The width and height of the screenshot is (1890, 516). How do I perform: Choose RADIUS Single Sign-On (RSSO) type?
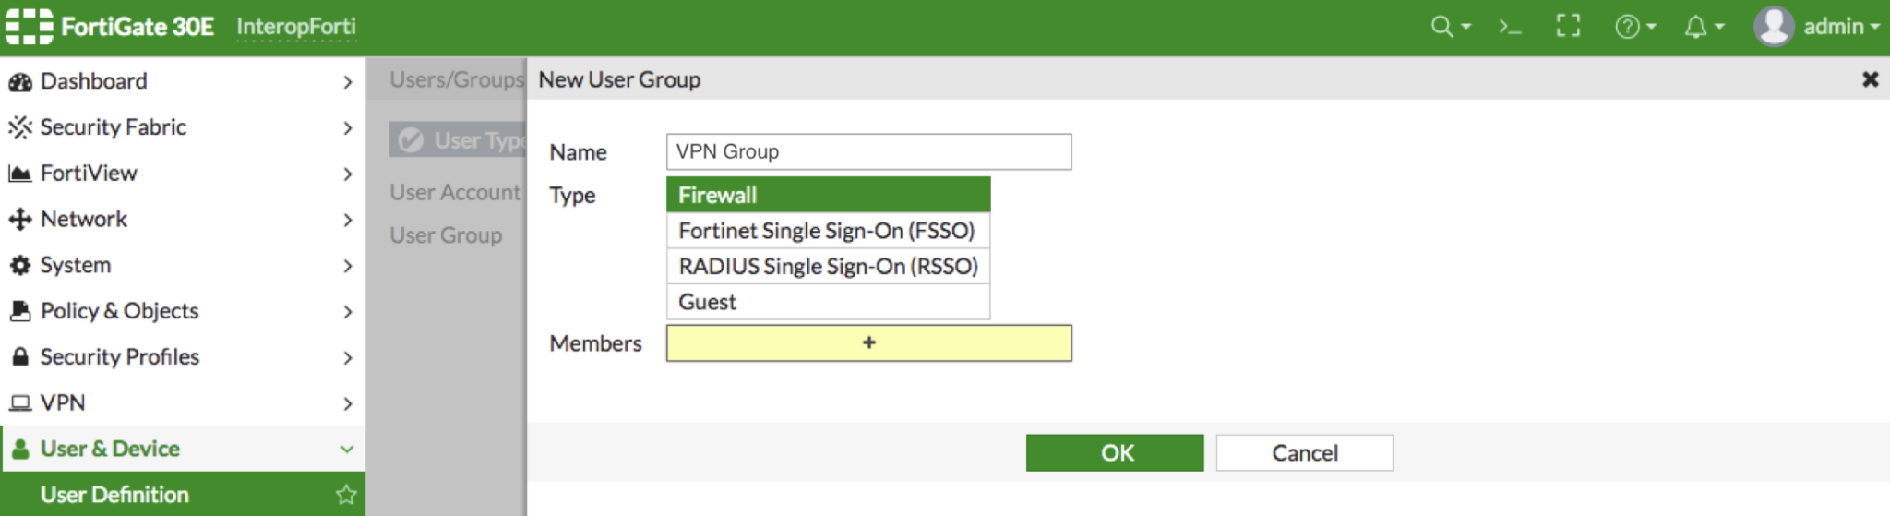point(828,267)
